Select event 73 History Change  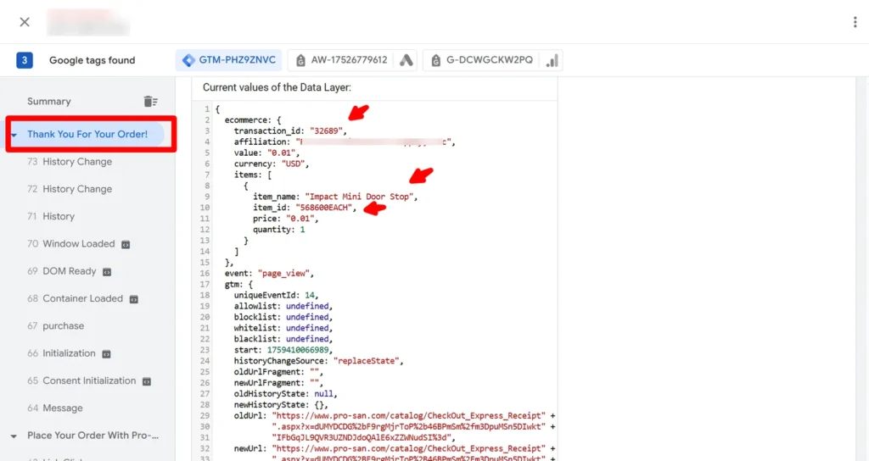(x=70, y=162)
